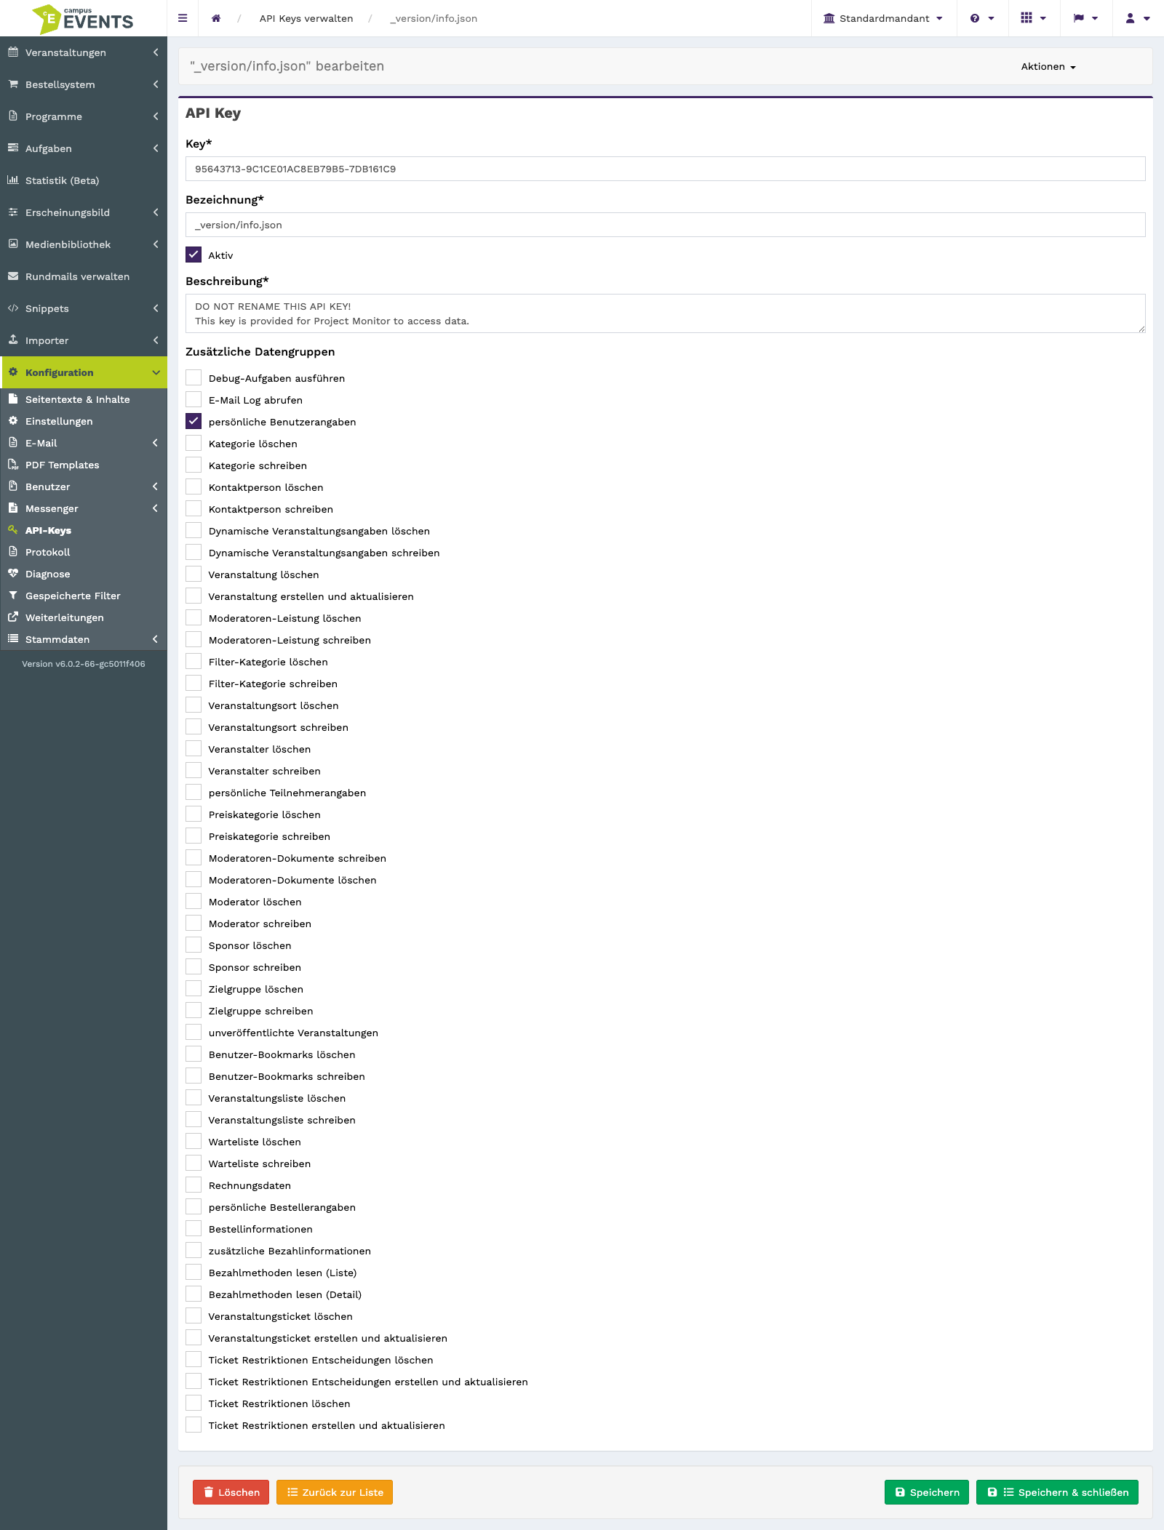Image resolution: width=1164 pixels, height=1530 pixels.
Task: Click the Gespeicherte Filter funnel icon
Action: point(13,596)
